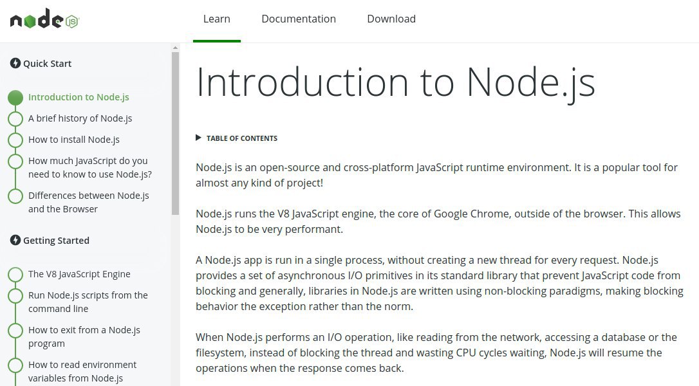Click the circle marker beside Differences between Node.js and Browser
Screen dimensions: 699x386
pyautogui.click(x=15, y=196)
